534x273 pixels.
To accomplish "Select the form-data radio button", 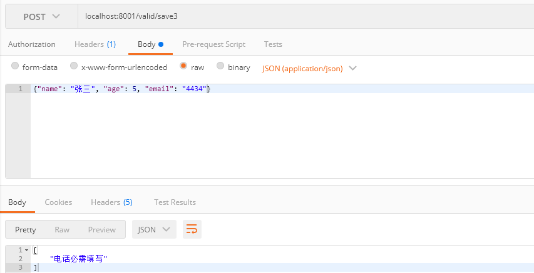I will (15, 66).
